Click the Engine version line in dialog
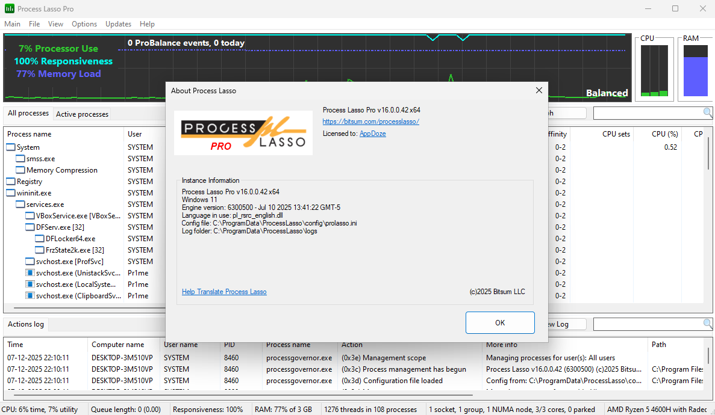The width and height of the screenshot is (715, 415). pos(261,207)
